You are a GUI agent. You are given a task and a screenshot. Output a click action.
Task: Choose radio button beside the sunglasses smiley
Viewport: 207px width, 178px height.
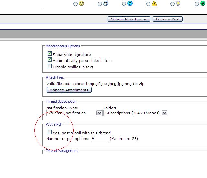pyautogui.click(x=100, y=4)
